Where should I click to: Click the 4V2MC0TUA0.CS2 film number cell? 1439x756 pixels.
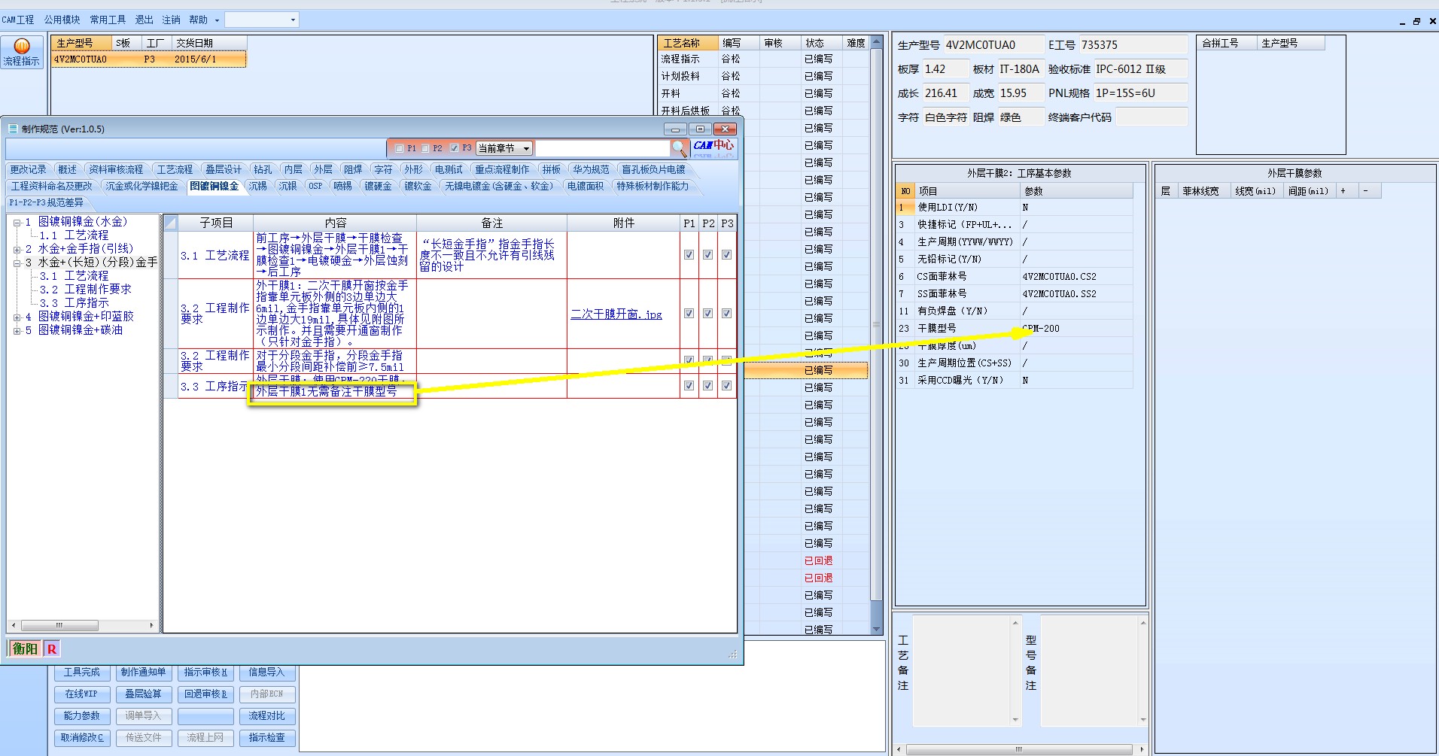point(1076,277)
